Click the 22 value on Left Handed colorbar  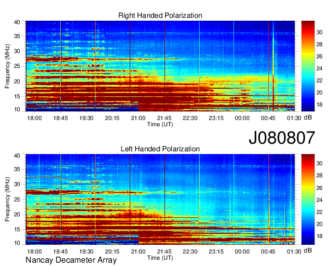pos(319,212)
